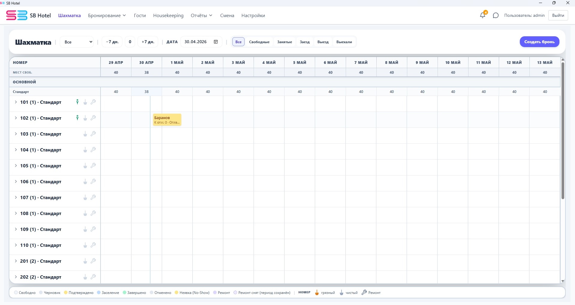Set repair wrench for room 105
Image resolution: width=575 pixels, height=305 pixels.
pos(93,166)
